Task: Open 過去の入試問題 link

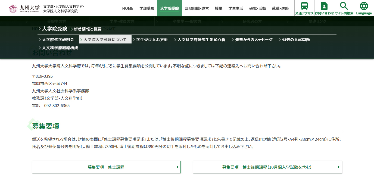Action: [296, 40]
